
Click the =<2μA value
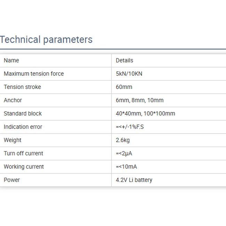[x=124, y=153]
